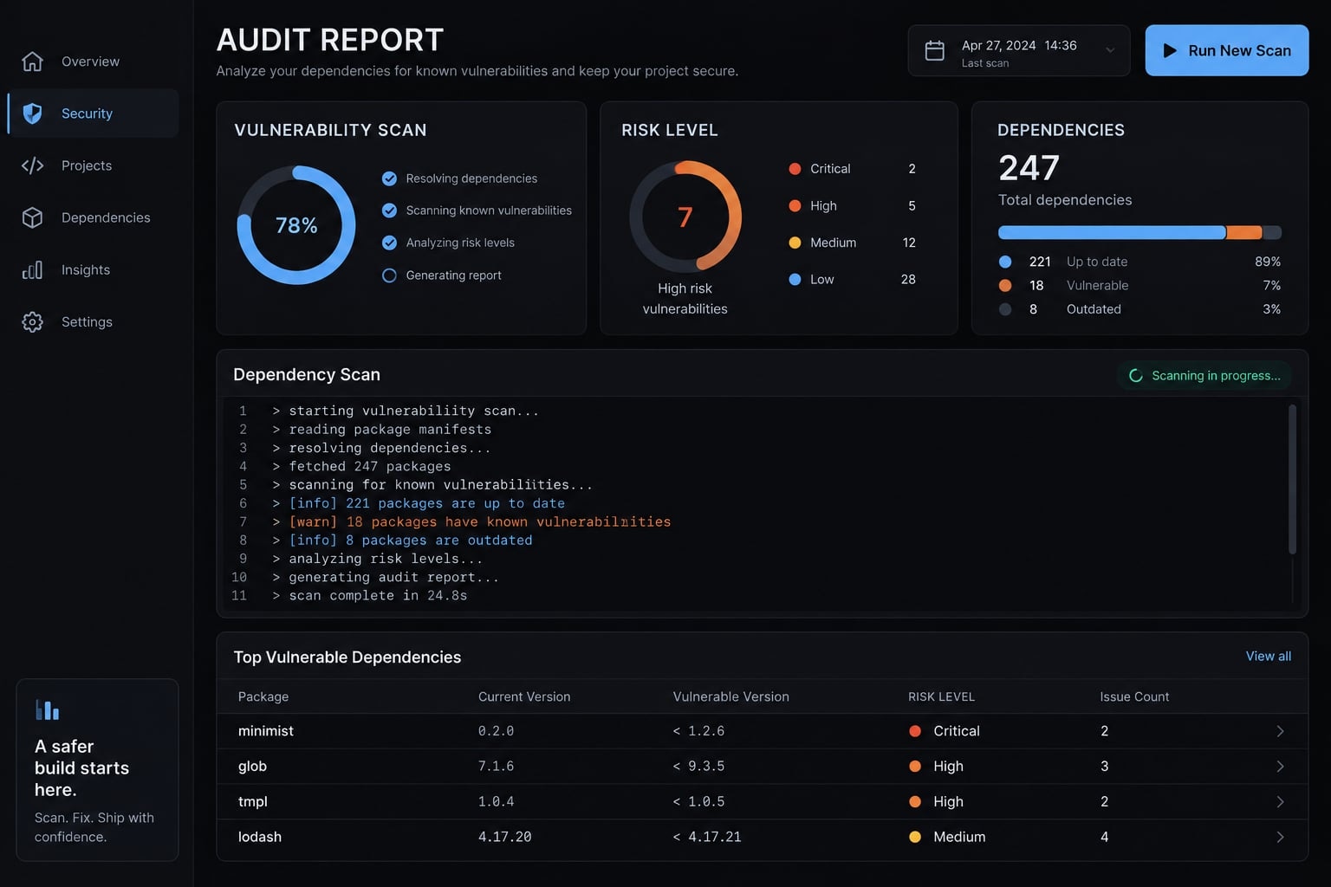Screen dimensions: 1331x887
Task: Open the last scan date dropdown arrow
Action: (x=1110, y=50)
